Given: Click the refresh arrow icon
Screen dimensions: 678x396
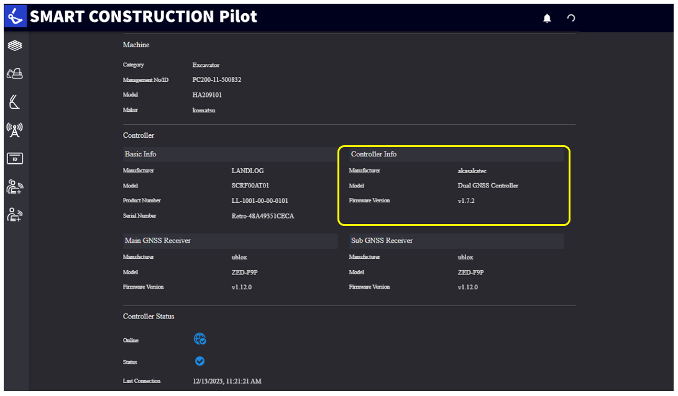Looking at the screenshot, I should tap(570, 18).
